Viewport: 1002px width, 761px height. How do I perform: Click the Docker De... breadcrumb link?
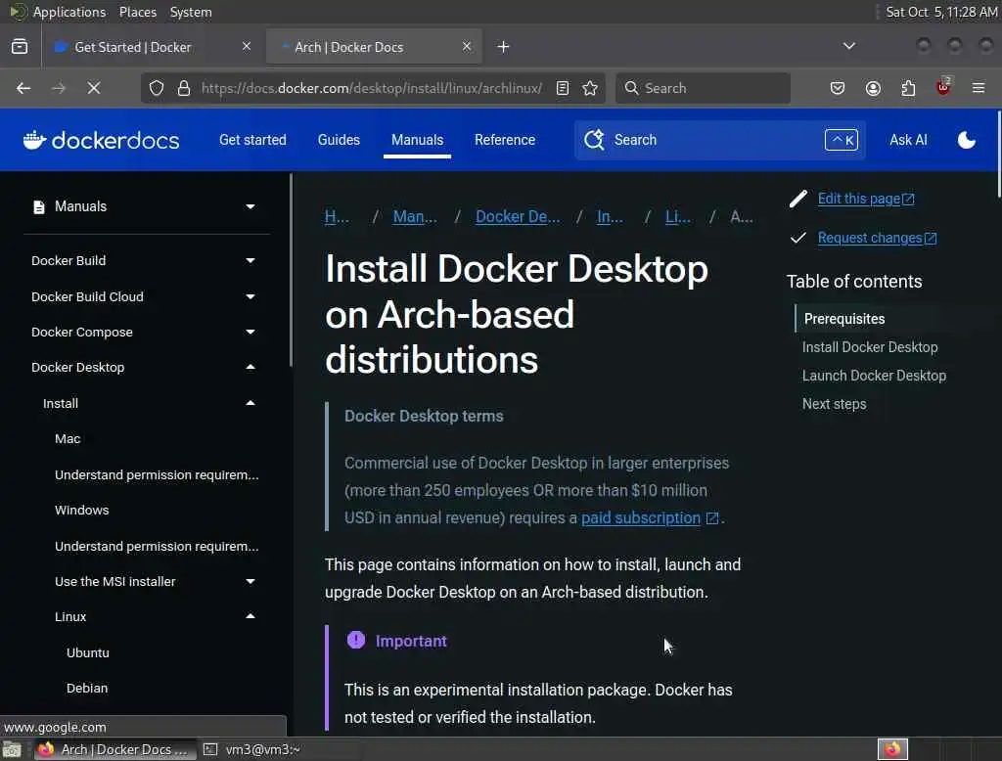518,216
